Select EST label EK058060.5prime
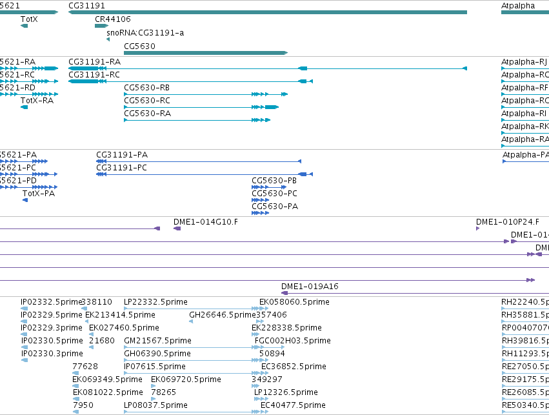Viewport: 549px width, 415px height. point(294,302)
